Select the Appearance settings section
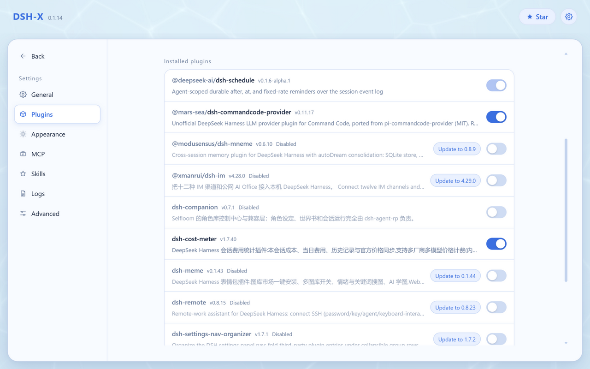590x369 pixels. point(57,134)
